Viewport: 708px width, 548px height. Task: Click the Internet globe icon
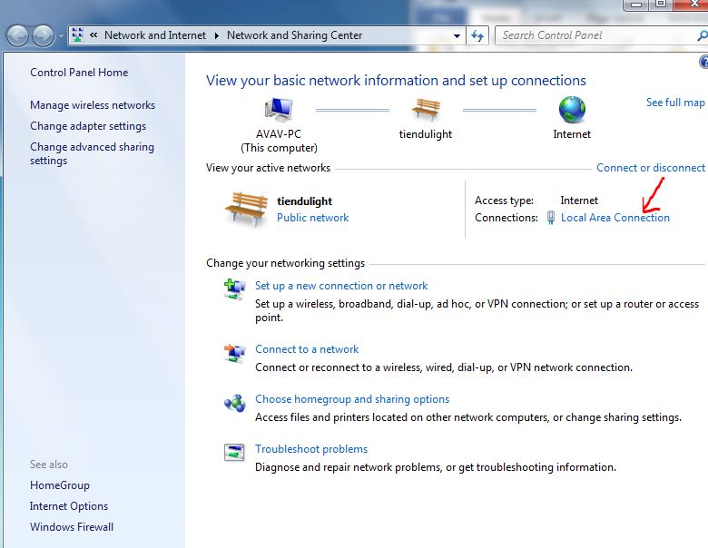click(572, 110)
